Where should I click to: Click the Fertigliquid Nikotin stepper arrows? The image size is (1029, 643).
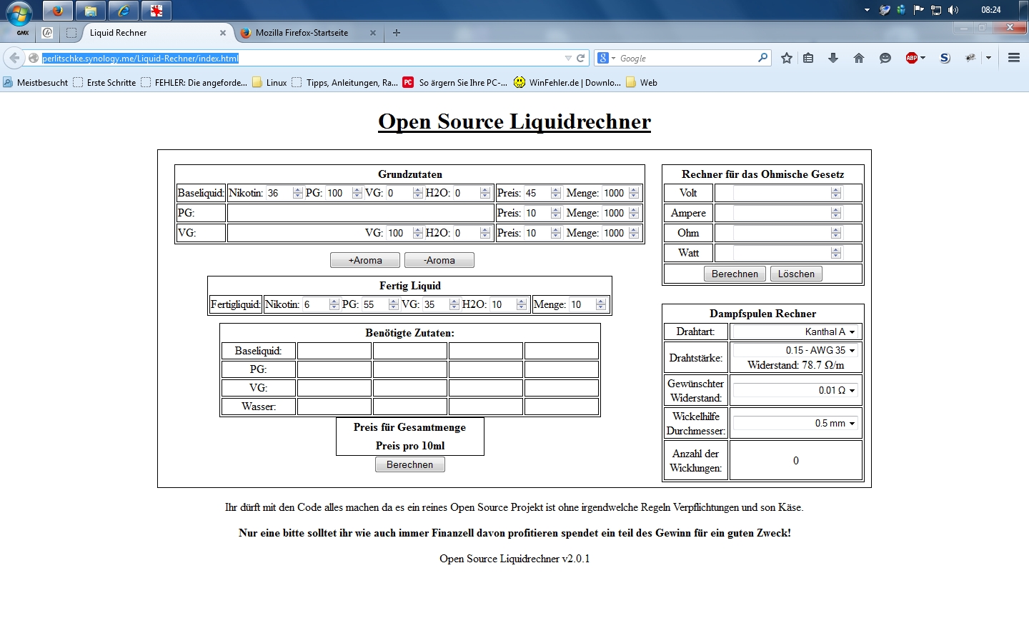(x=334, y=304)
